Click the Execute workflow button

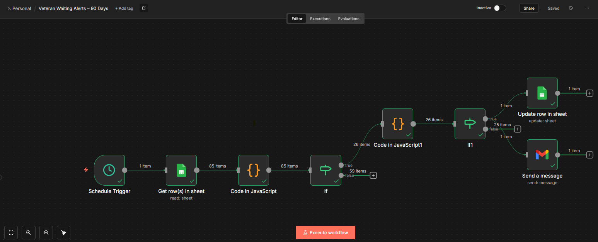pos(325,233)
